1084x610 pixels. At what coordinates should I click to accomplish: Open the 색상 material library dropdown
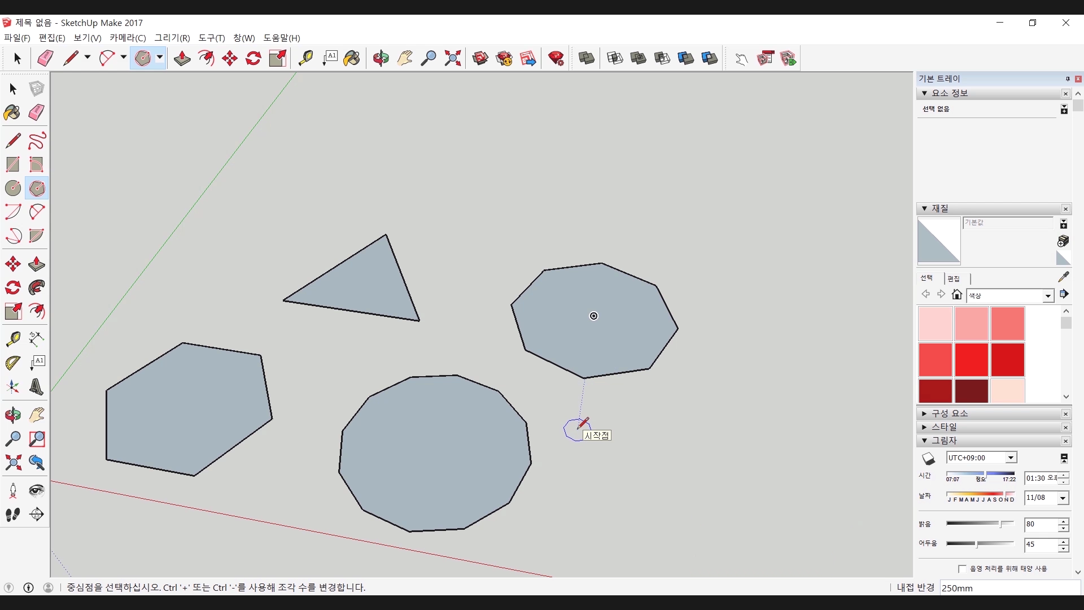[x=1048, y=296]
